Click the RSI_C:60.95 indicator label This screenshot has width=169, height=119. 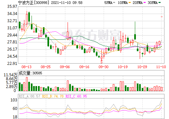76,96
